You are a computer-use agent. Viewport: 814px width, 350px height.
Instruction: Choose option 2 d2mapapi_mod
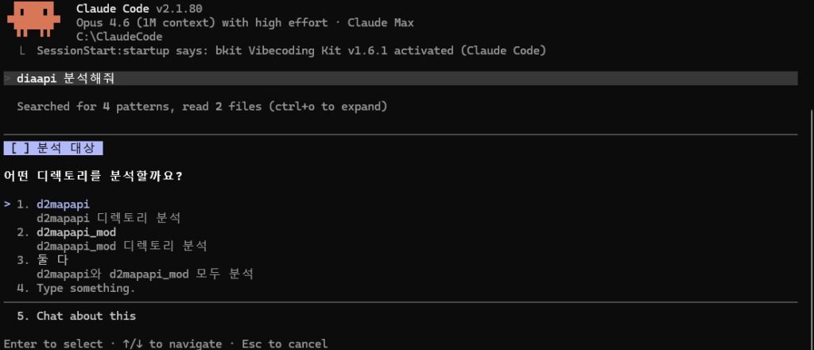click(76, 232)
